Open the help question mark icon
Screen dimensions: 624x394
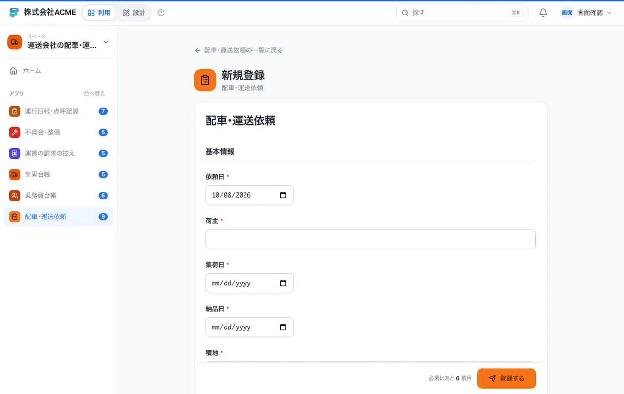[161, 13]
